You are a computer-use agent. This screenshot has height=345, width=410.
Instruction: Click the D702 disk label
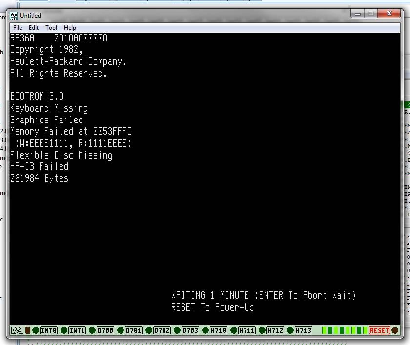pos(162,330)
